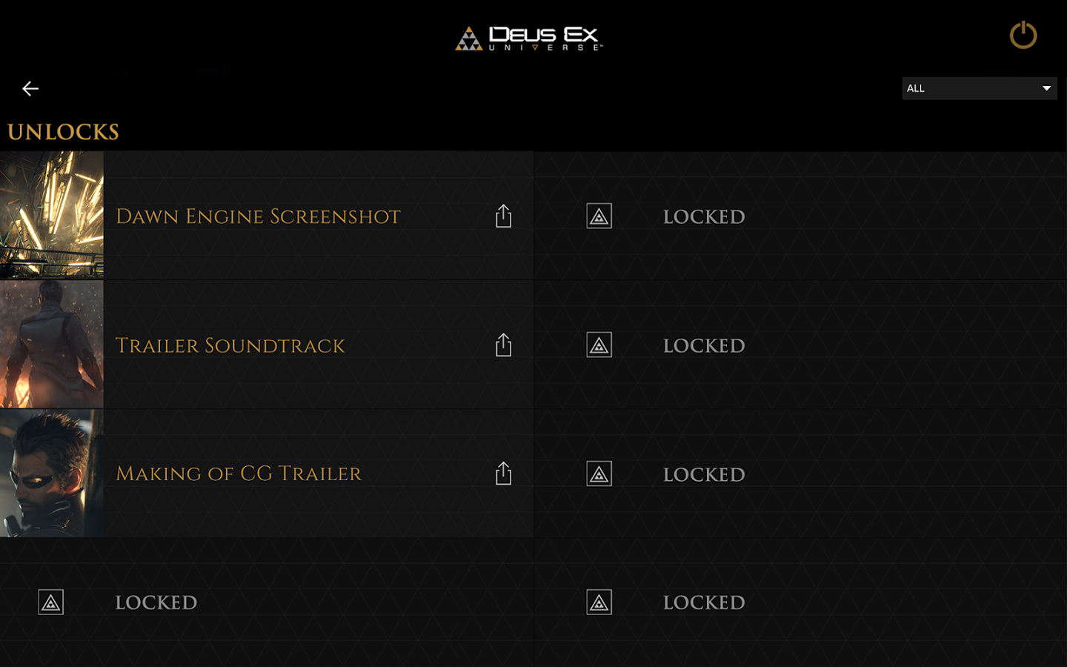This screenshot has height=667, width=1067.
Task: Share the Trailer Soundtrack item
Action: pyautogui.click(x=503, y=345)
